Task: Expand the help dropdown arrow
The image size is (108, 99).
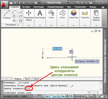Action: (94, 3)
